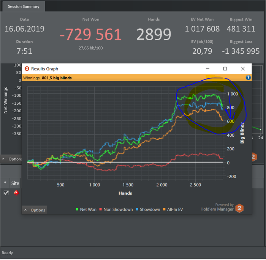Click the asterisk column header
The height and width of the screenshot is (260, 266).
[5, 183]
